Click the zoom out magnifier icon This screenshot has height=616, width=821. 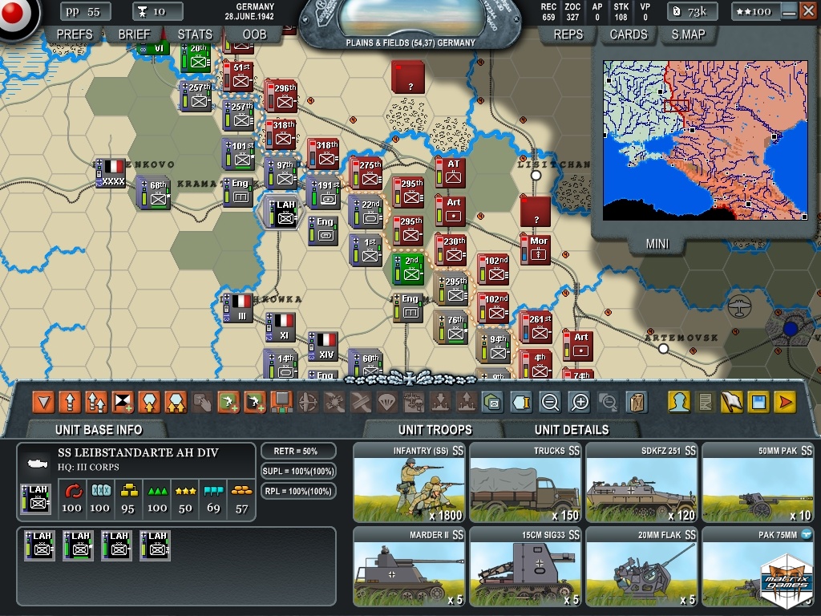(550, 401)
